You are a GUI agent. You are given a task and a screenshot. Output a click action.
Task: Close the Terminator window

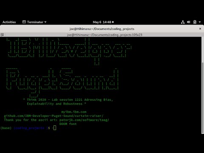[x=200, y=29]
